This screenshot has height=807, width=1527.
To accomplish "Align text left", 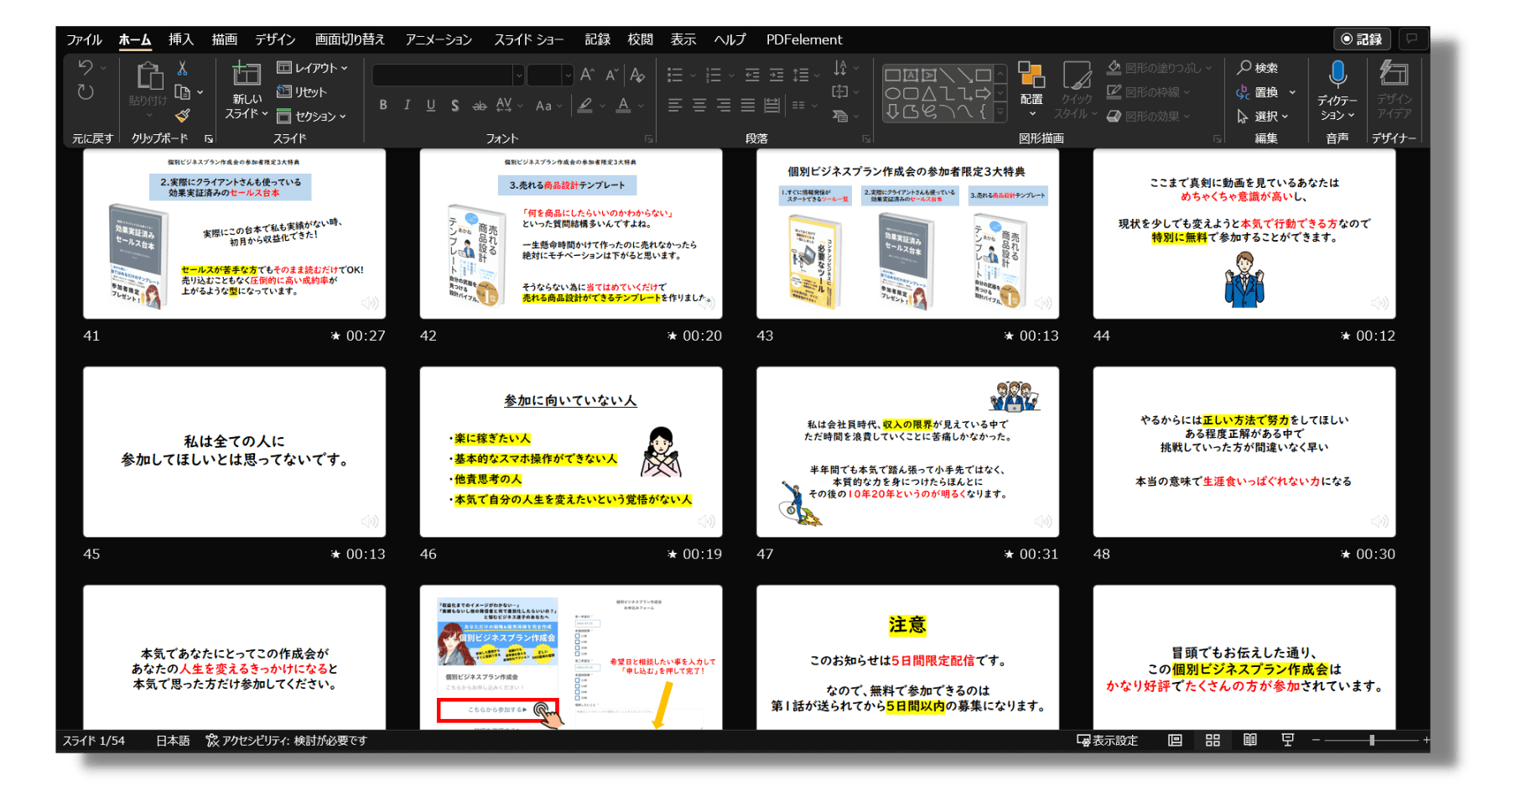I will pos(675,106).
